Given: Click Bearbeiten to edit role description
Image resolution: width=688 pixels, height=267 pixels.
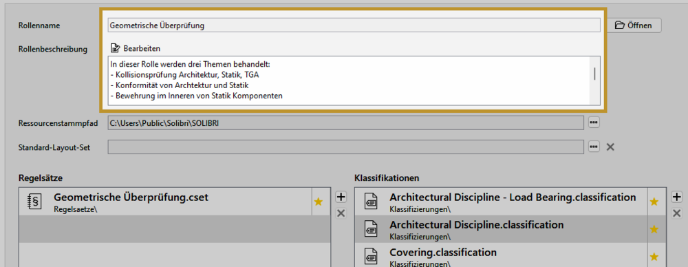Looking at the screenshot, I should [x=135, y=48].
